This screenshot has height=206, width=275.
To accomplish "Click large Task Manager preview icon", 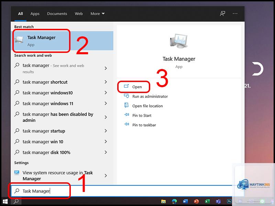I will pyautogui.click(x=179, y=41).
